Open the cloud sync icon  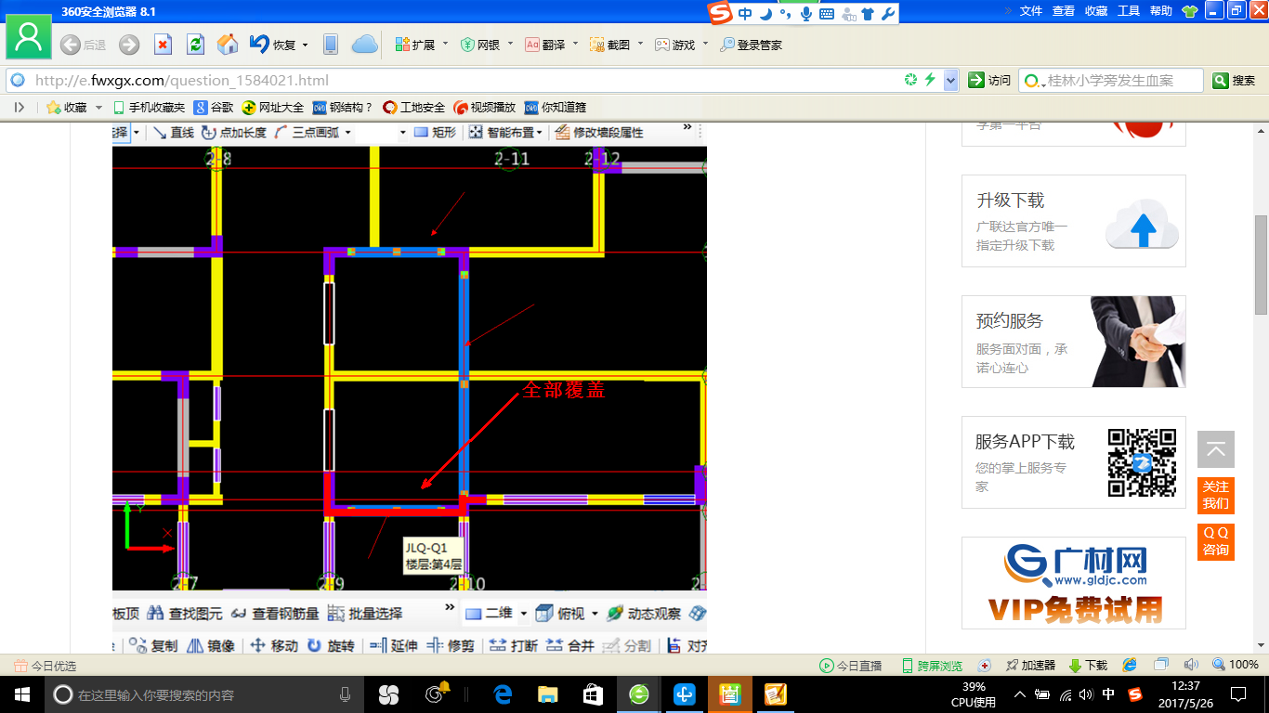(365, 45)
